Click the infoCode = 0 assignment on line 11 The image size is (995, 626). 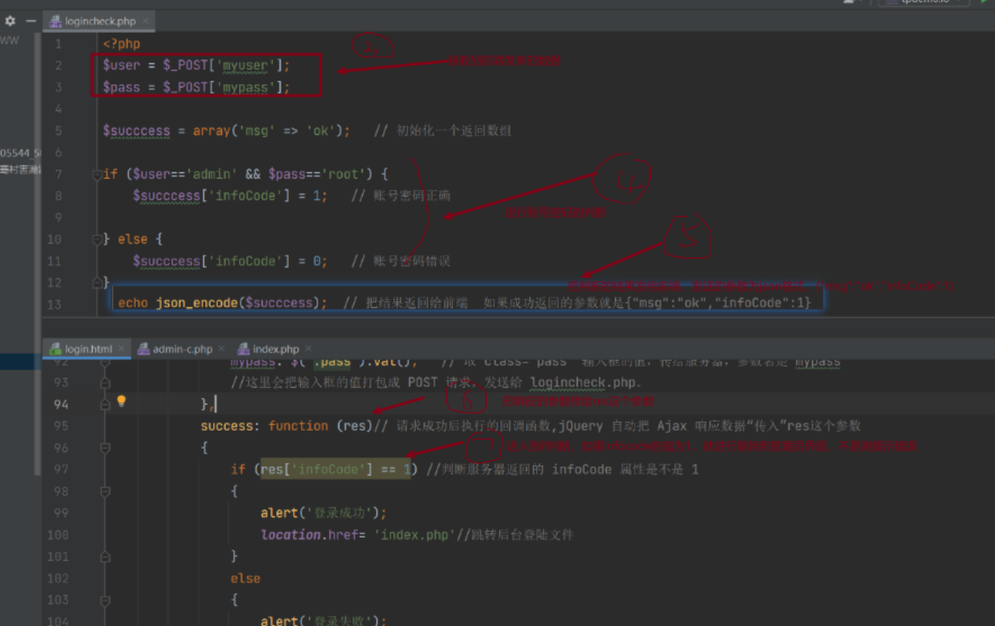230,262
